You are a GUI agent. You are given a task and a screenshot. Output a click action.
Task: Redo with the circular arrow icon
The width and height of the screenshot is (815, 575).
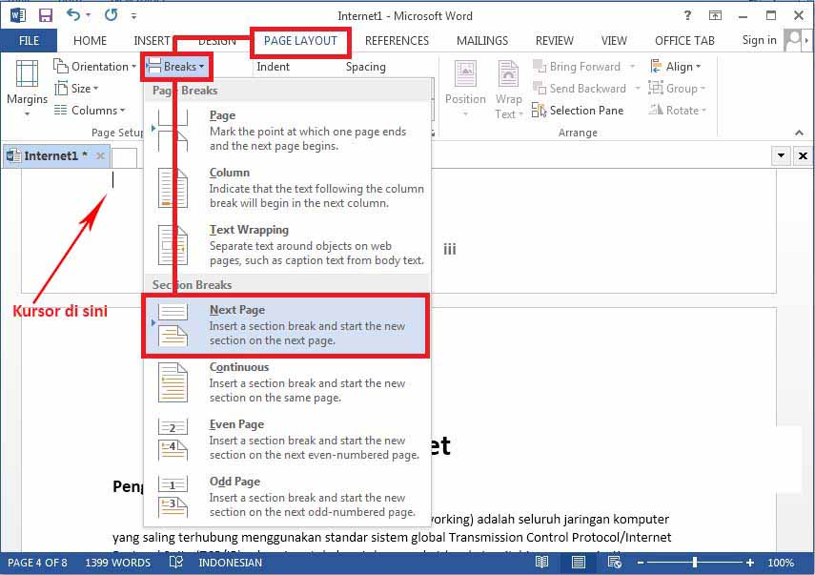111,15
